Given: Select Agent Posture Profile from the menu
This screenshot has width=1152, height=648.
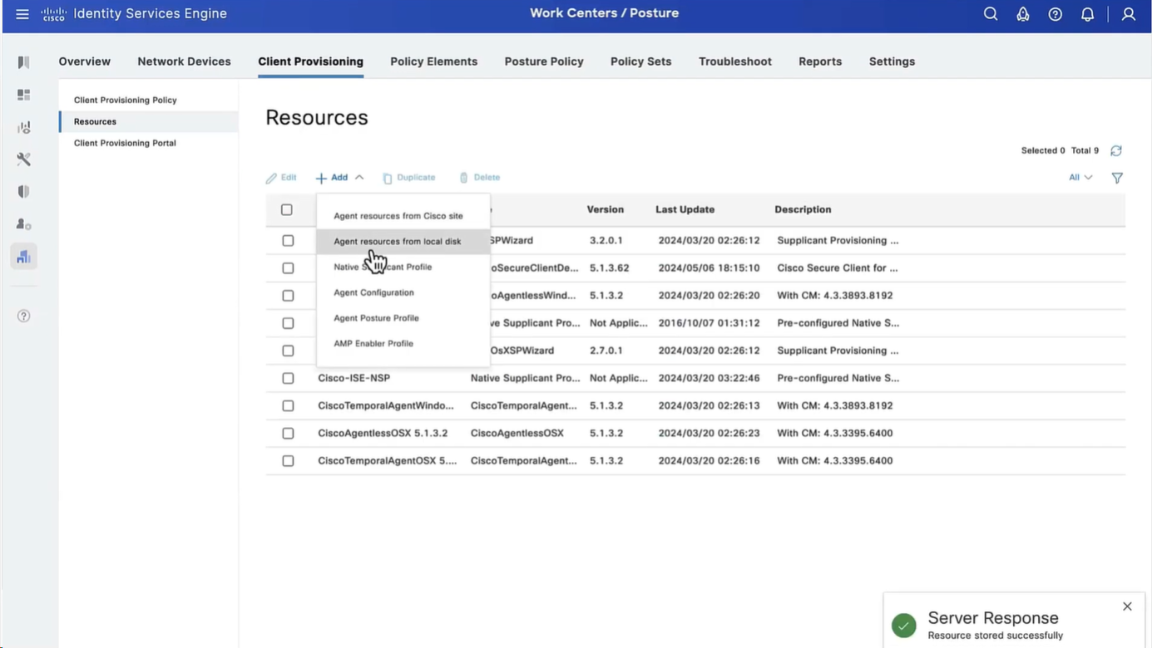Looking at the screenshot, I should 376,318.
